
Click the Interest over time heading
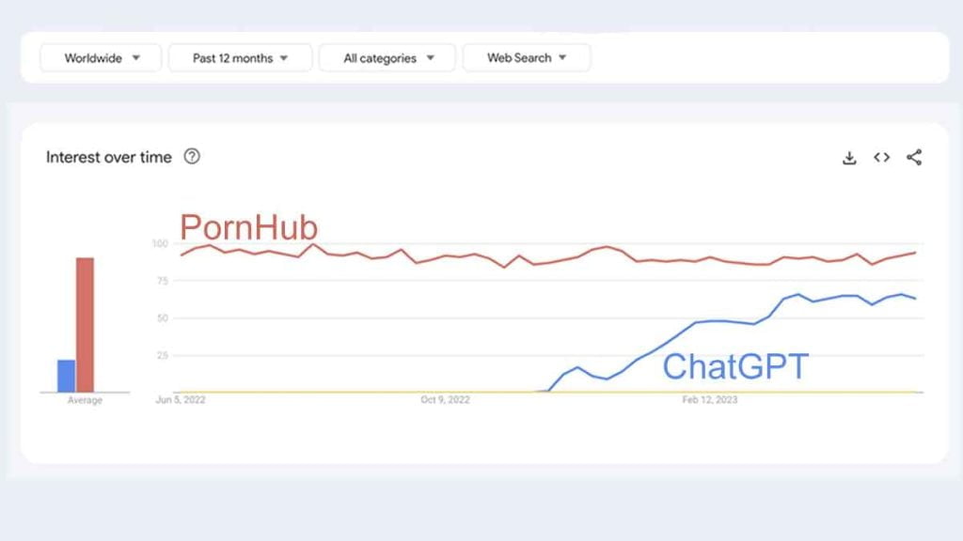click(x=109, y=157)
